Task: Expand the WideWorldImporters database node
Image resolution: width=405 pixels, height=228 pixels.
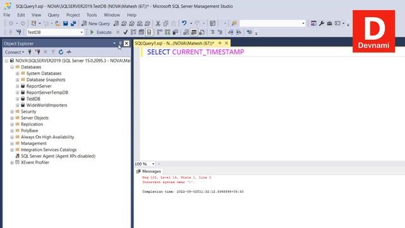Action: (17, 105)
